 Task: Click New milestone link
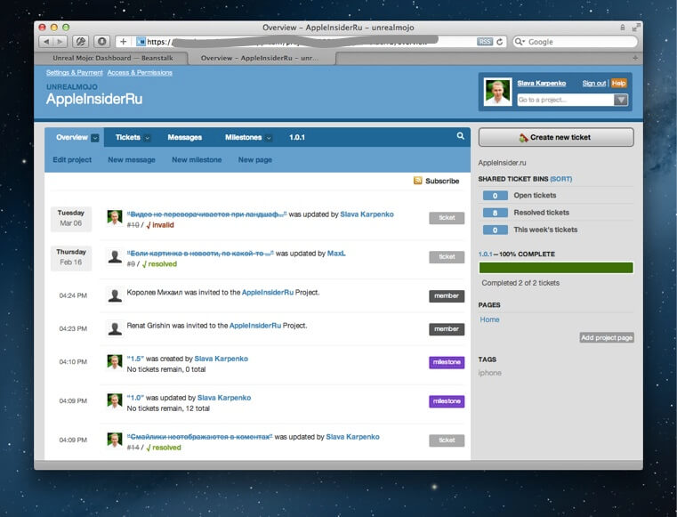pyautogui.click(x=197, y=160)
